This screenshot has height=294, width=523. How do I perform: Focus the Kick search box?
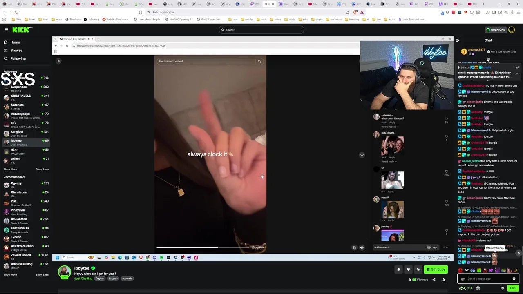click(x=261, y=29)
